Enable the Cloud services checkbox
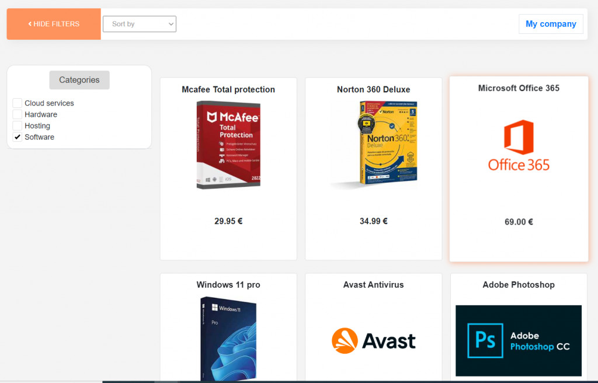 (x=17, y=103)
